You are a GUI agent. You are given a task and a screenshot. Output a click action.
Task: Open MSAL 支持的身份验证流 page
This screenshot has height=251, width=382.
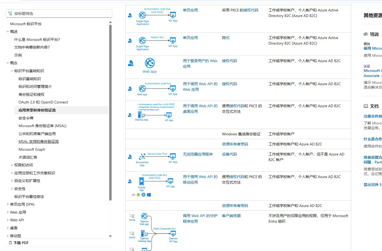pyautogui.click(x=39, y=141)
